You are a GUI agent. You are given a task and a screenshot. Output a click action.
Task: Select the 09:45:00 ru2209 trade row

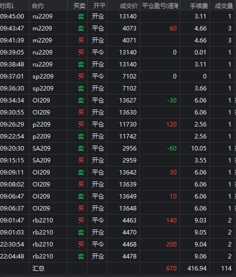(117, 16)
